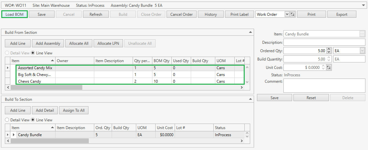Click the Load BOM toolbar button
Image resolution: width=368 pixels, height=150 pixels.
click(15, 14)
